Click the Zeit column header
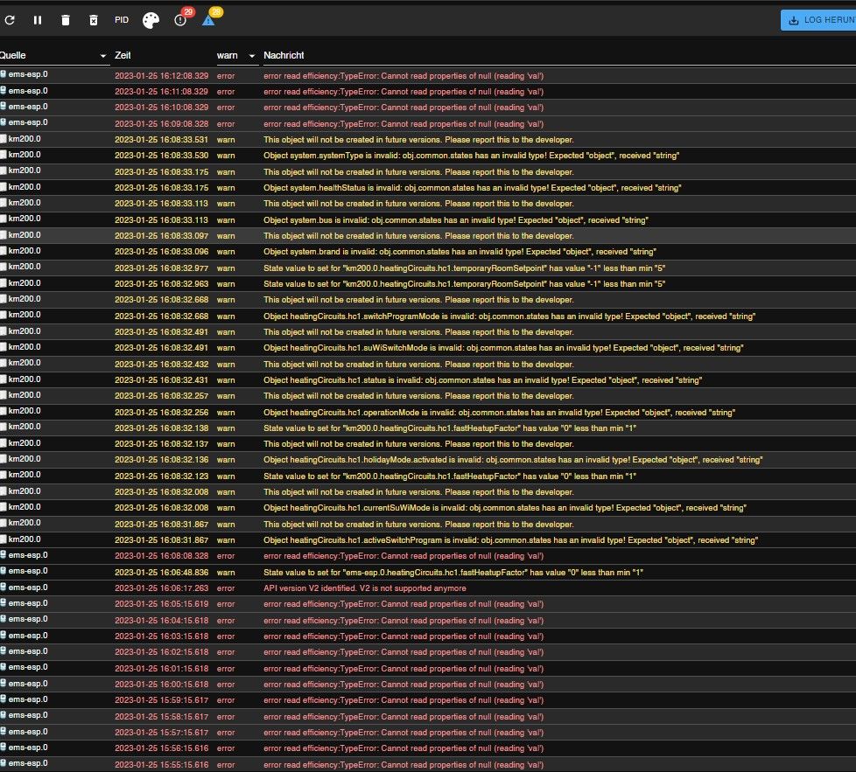 point(123,55)
